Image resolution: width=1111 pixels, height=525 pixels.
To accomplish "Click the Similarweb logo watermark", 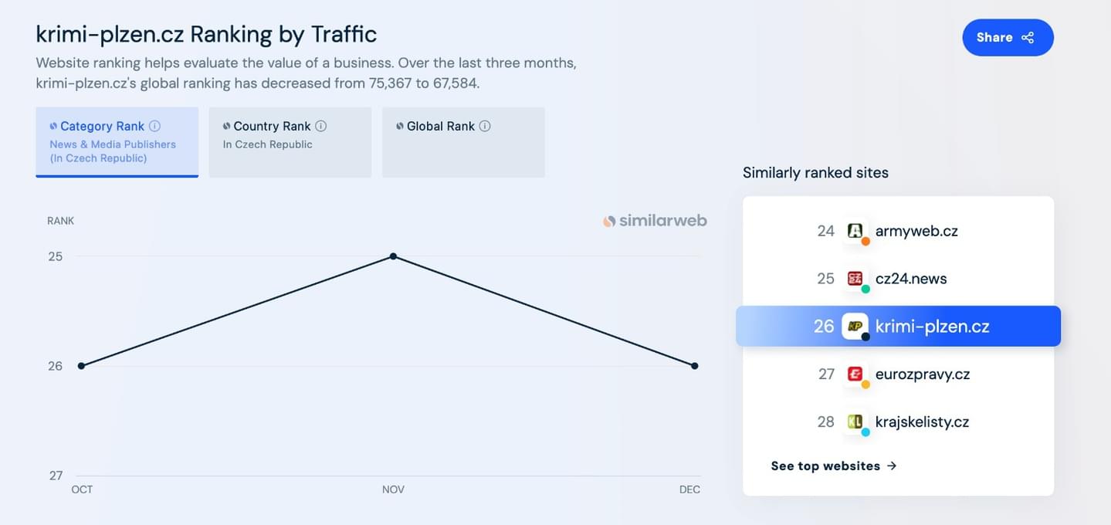I will pyautogui.click(x=655, y=221).
